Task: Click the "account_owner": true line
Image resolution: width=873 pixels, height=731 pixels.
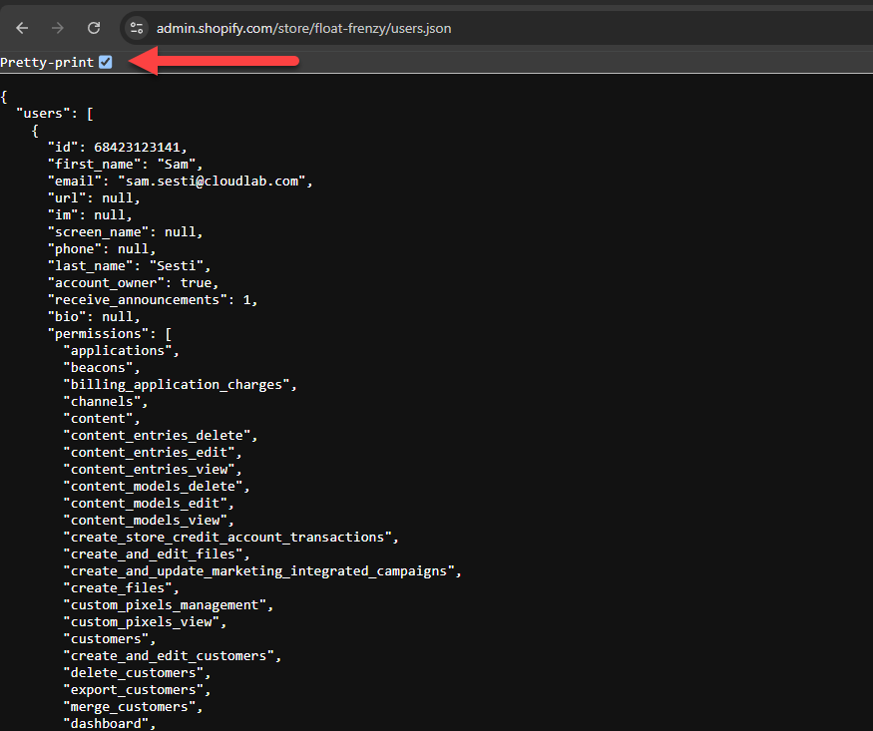Action: pos(133,283)
